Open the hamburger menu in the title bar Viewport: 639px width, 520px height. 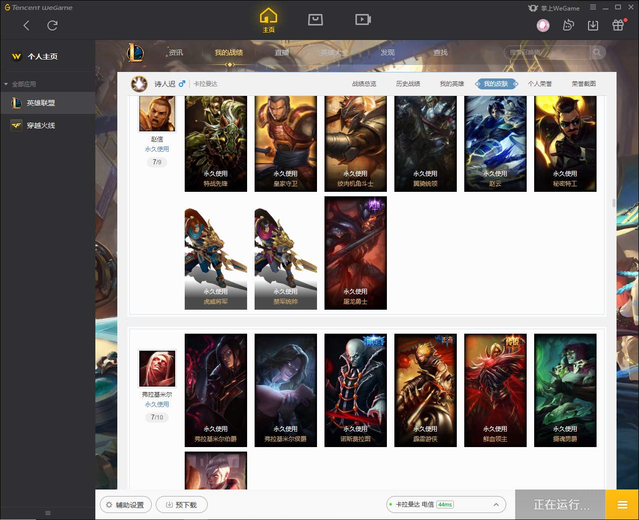click(x=593, y=7)
